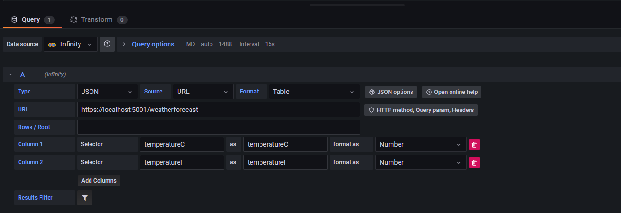Open the Source dropdown showing URL

pyautogui.click(x=203, y=92)
